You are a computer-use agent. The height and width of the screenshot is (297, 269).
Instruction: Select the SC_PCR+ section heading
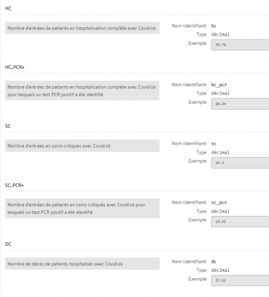coord(14,185)
